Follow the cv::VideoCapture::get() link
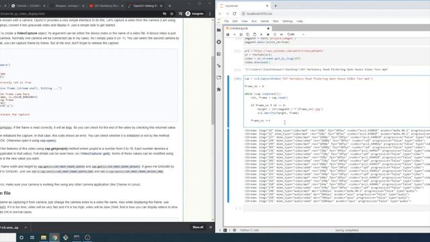This screenshot has height=242, width=430. [93, 154]
